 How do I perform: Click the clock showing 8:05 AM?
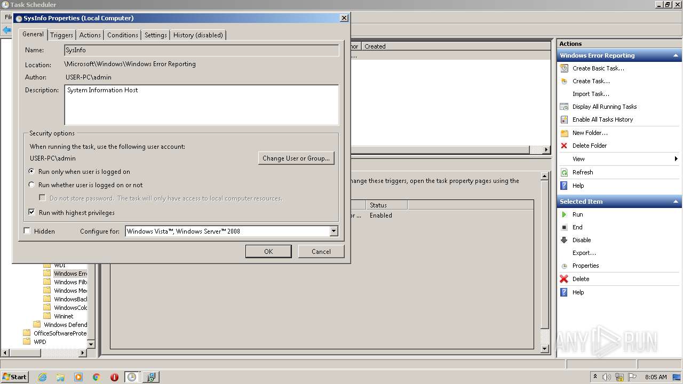656,377
